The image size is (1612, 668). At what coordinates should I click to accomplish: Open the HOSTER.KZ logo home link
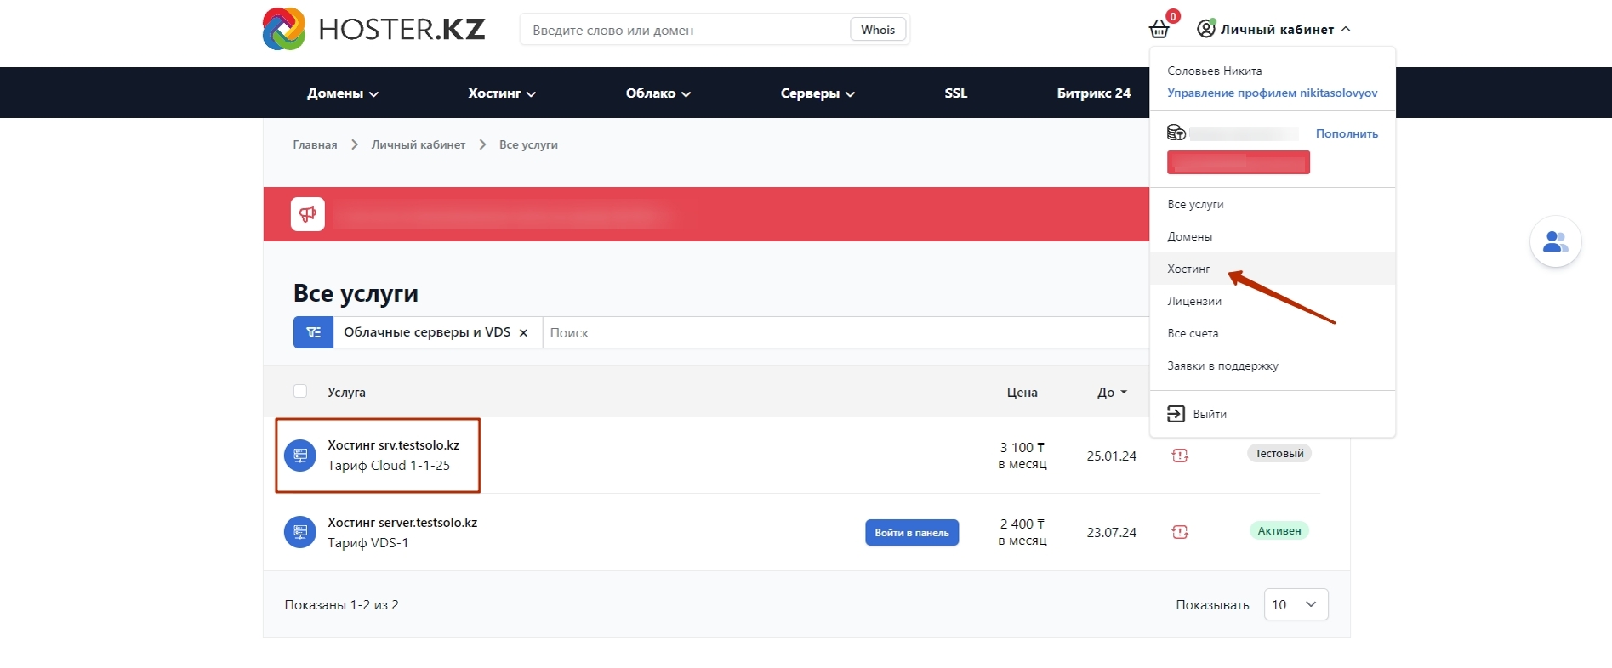(373, 29)
